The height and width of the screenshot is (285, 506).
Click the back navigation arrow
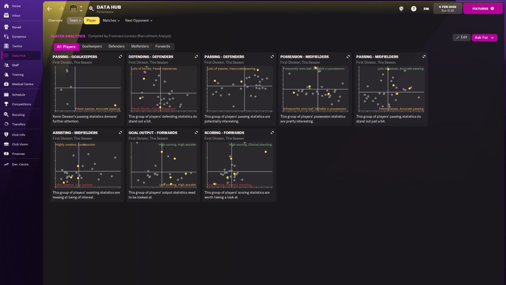pos(49,9)
